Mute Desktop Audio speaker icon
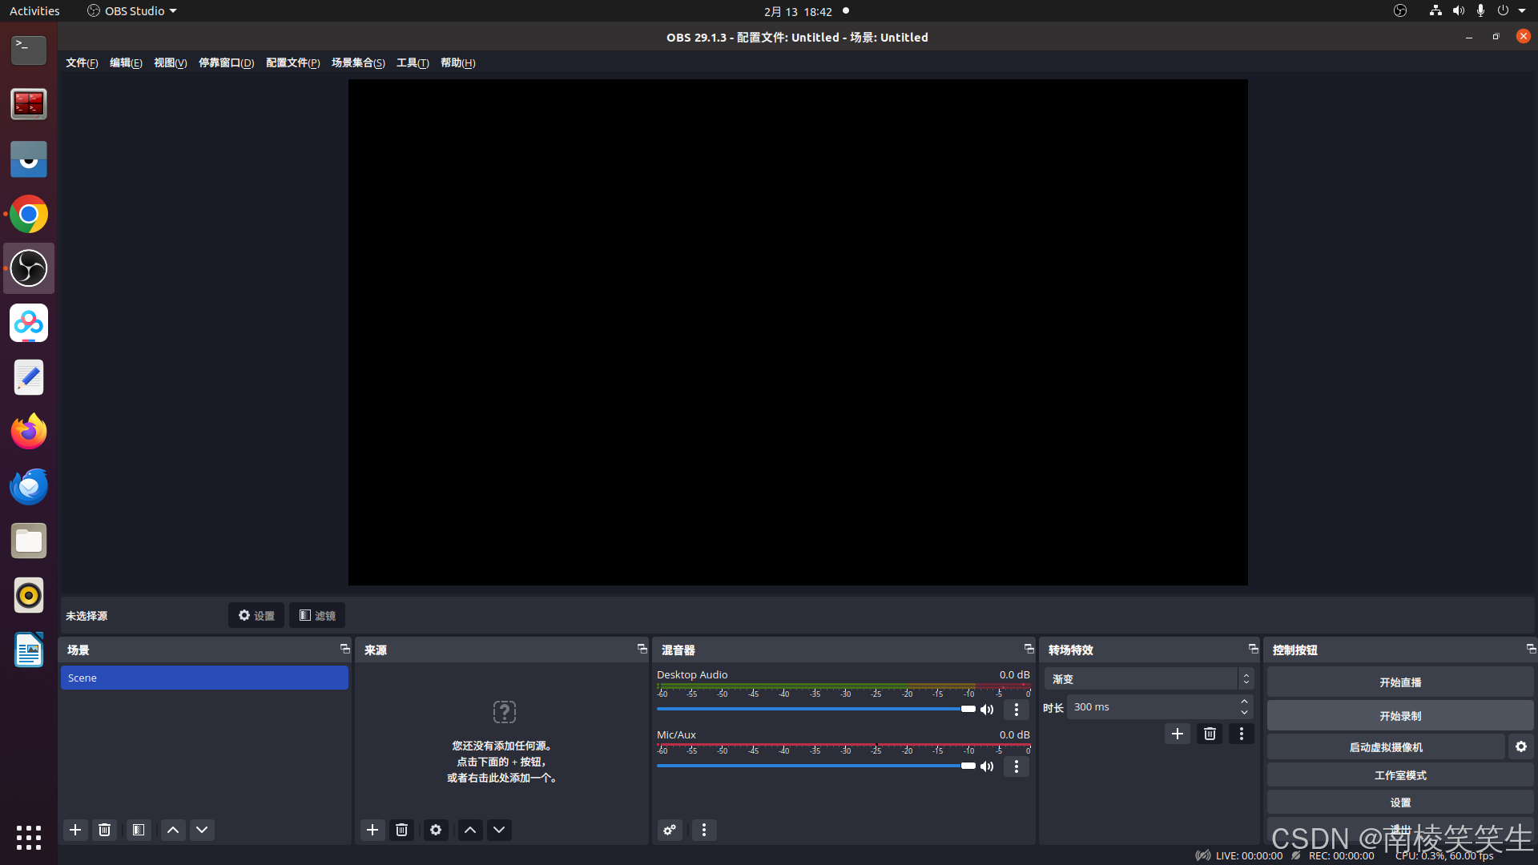The height and width of the screenshot is (865, 1538). (987, 710)
